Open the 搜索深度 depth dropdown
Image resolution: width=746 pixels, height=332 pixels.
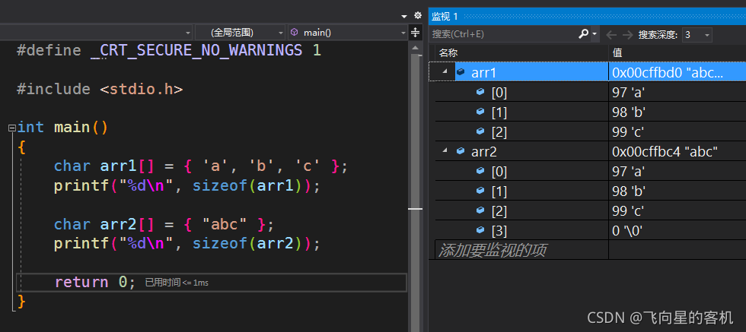click(x=697, y=35)
